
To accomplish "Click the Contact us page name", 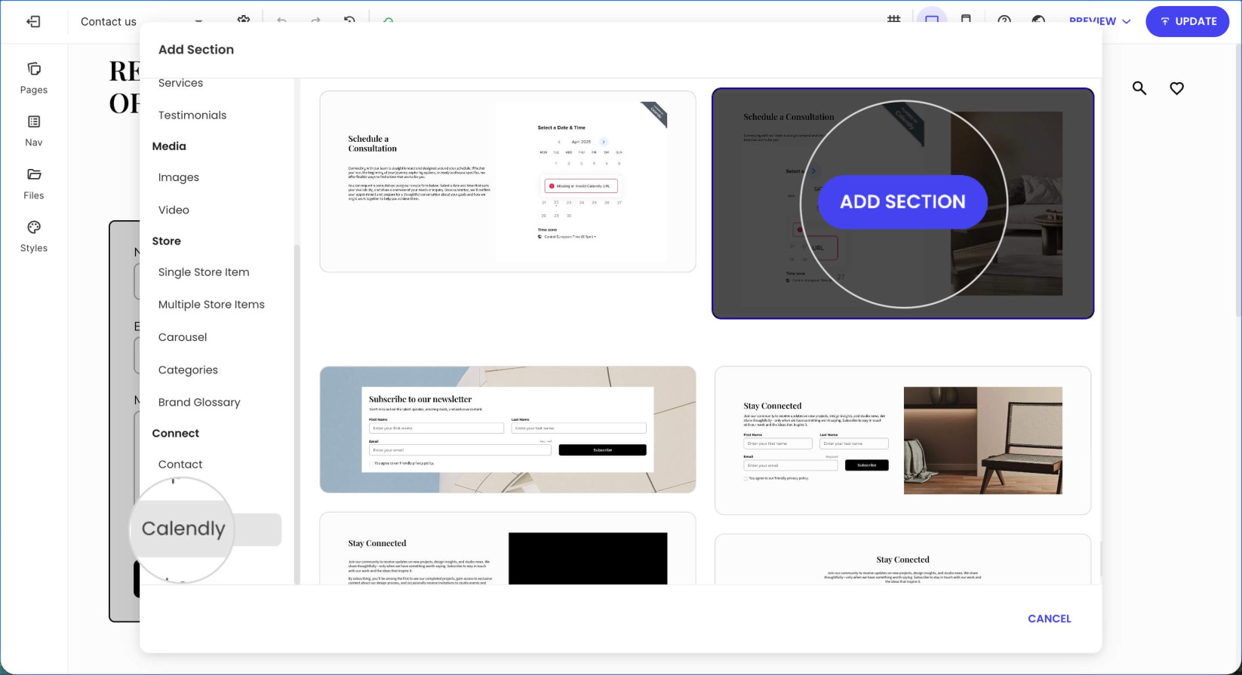I will pos(109,21).
